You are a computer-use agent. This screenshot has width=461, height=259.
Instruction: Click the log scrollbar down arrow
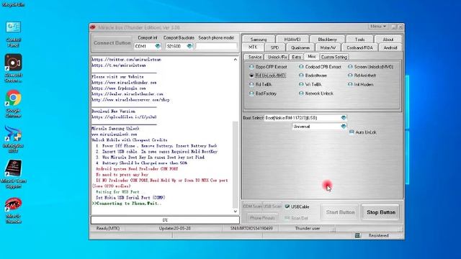point(236,211)
